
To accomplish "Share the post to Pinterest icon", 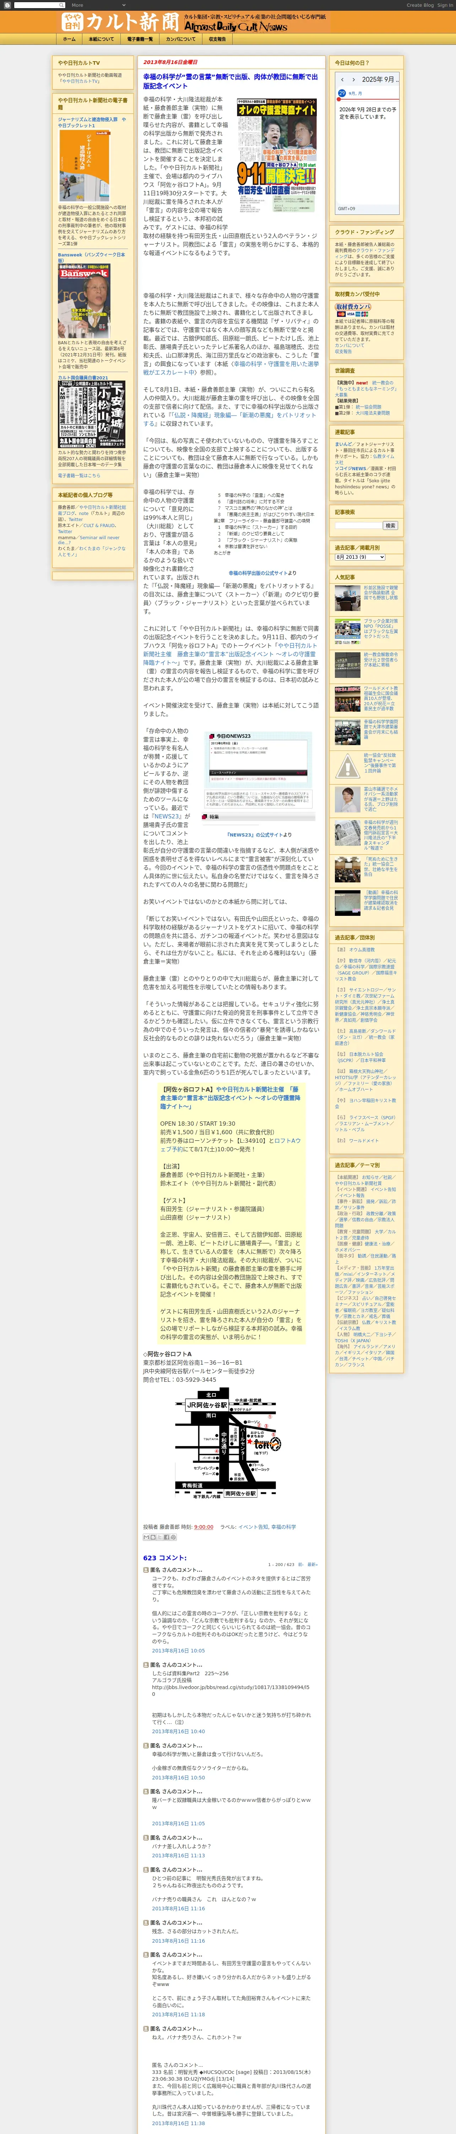I will 173,1538.
